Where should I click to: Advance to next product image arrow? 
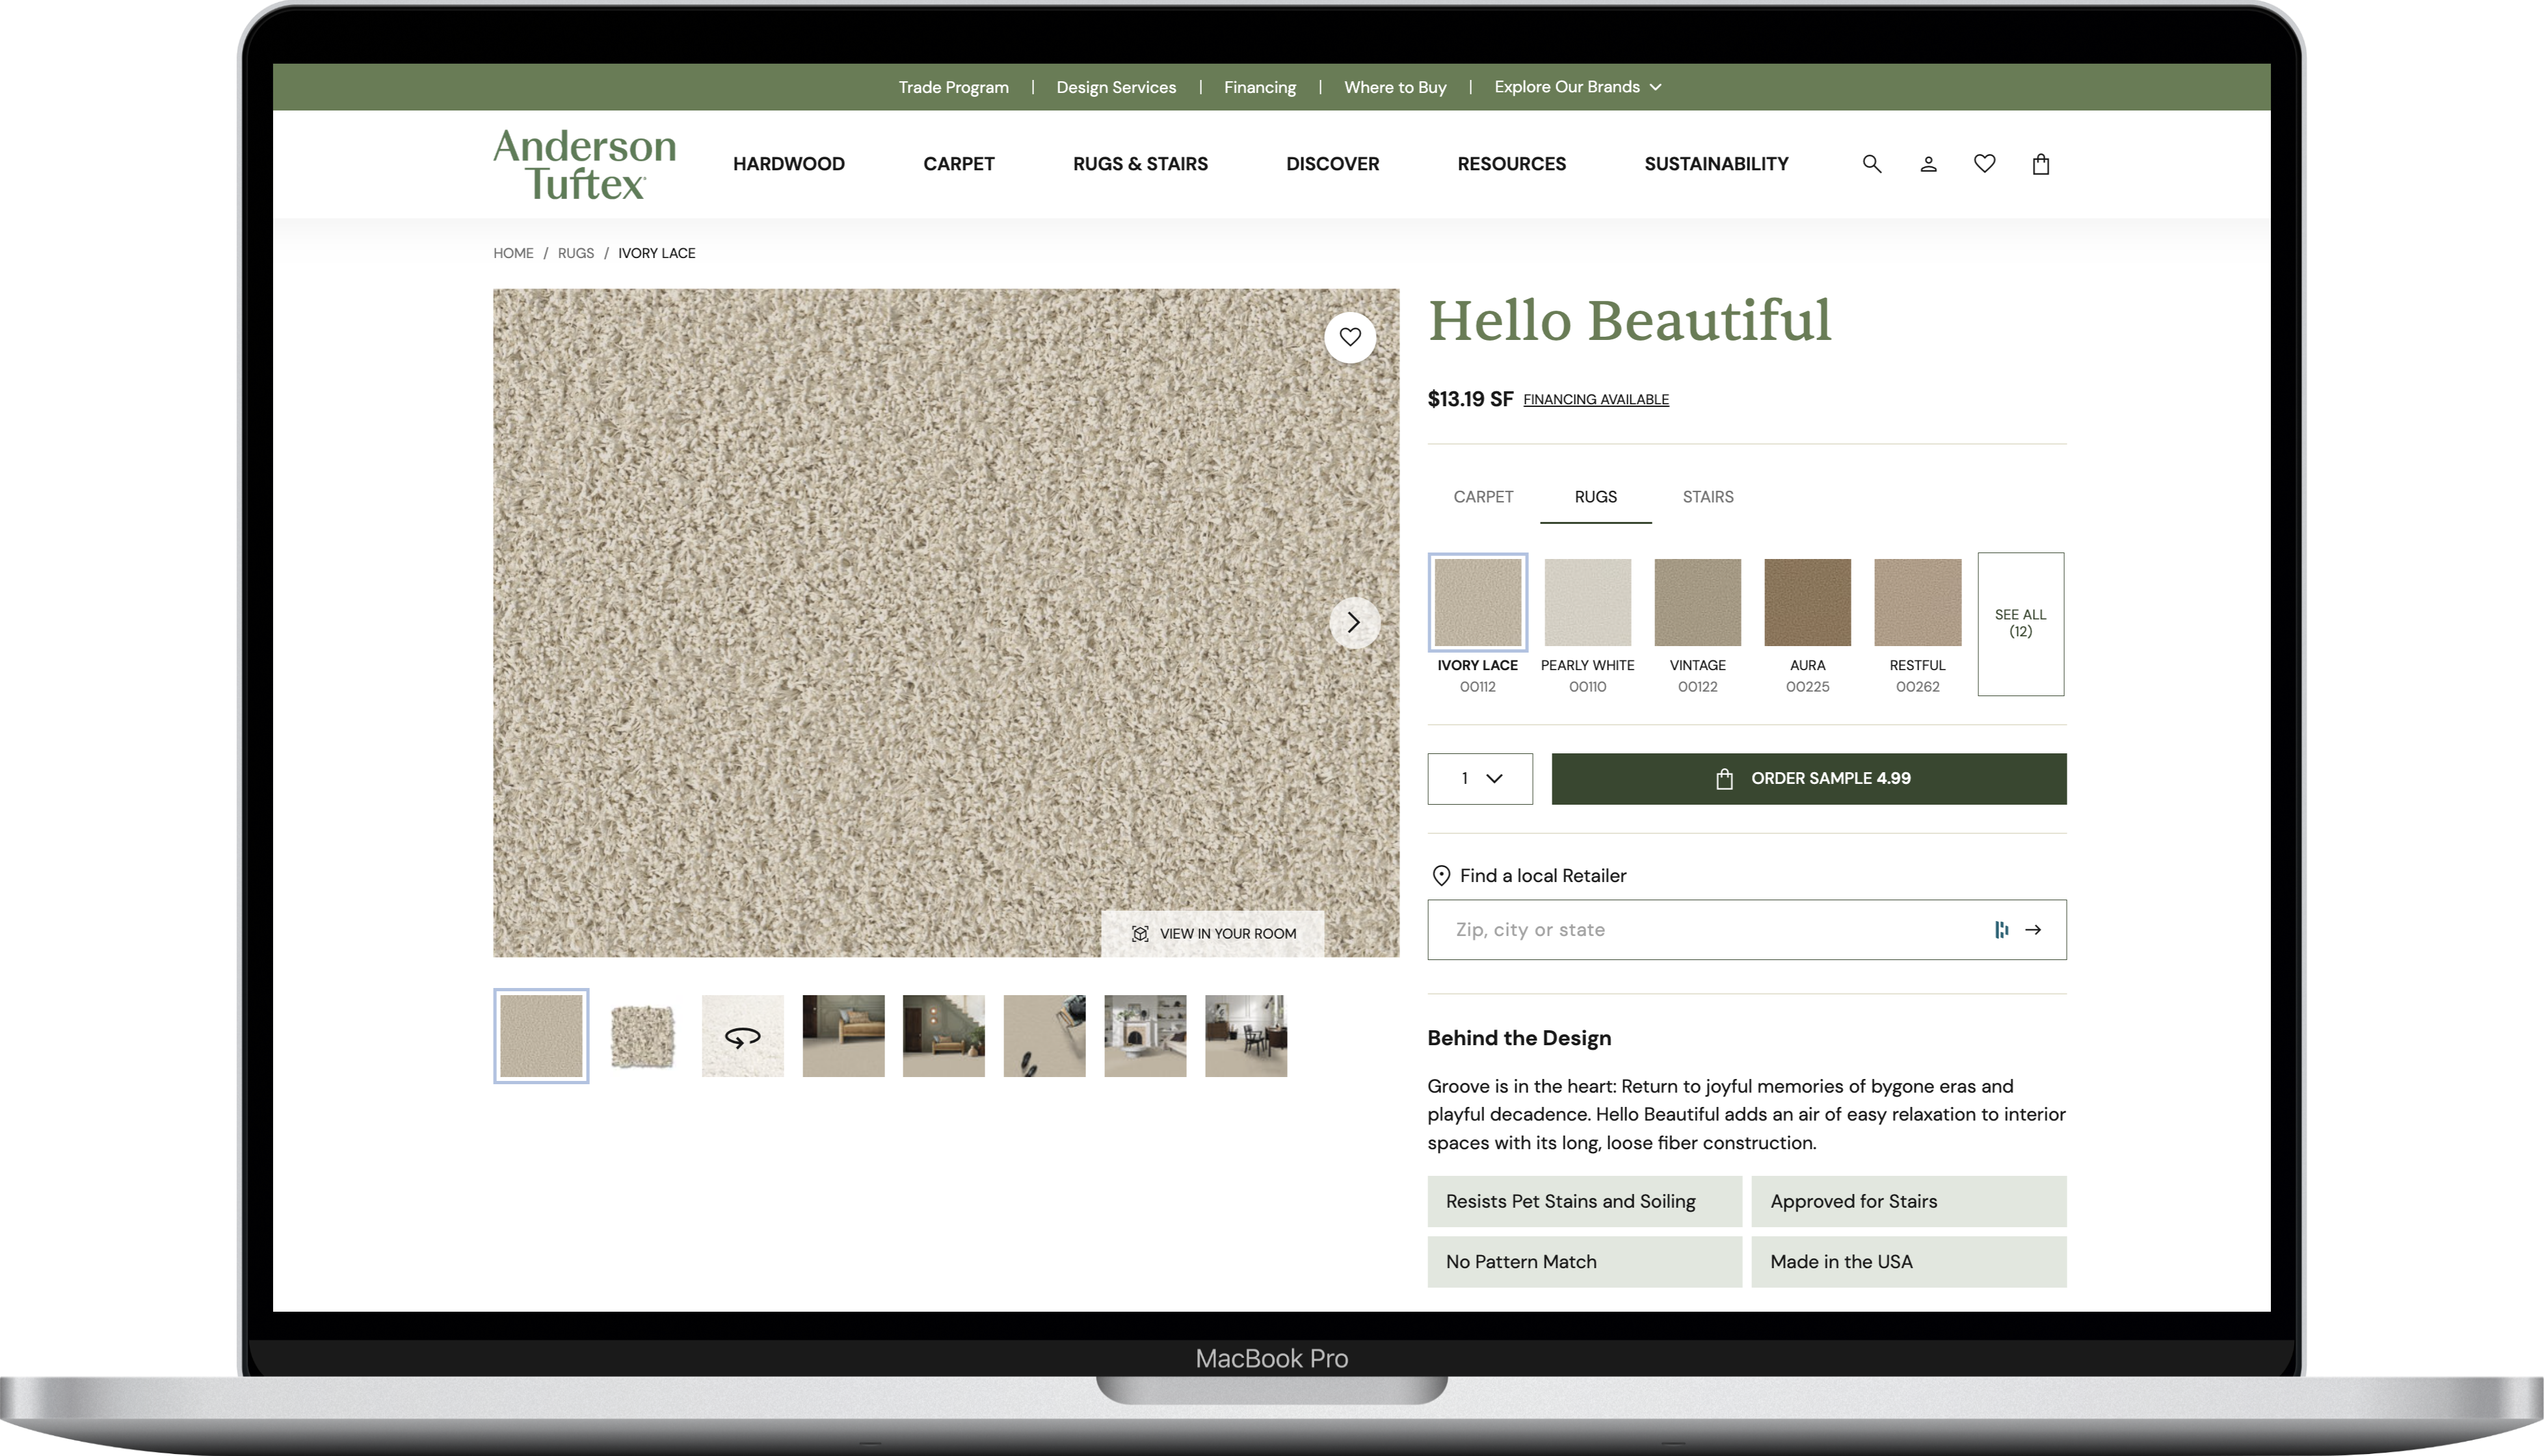[1353, 622]
